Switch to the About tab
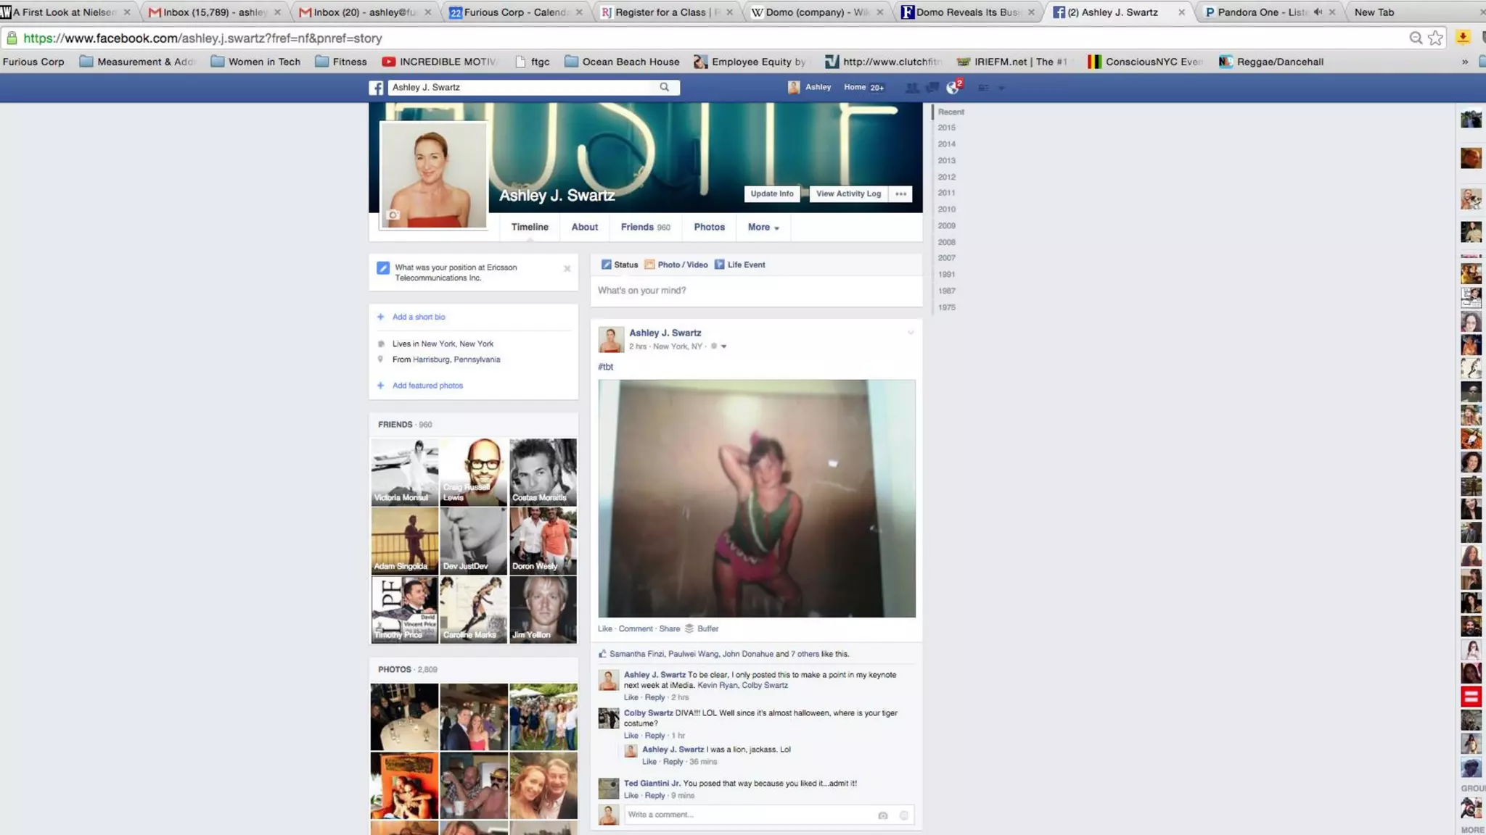The image size is (1486, 835). [584, 228]
